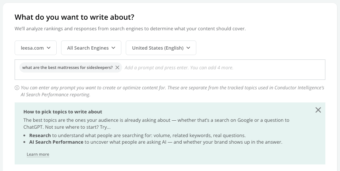Click the subtitle about analyzing rankings and responses

coord(130,29)
